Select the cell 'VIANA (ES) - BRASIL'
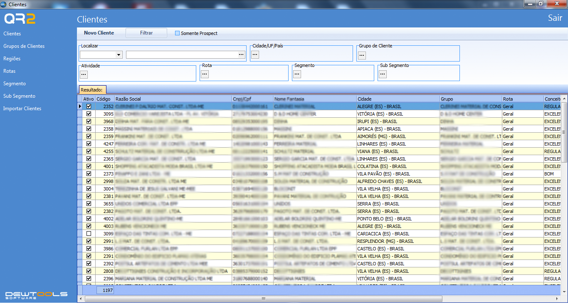568x304 pixels. [x=398, y=151]
